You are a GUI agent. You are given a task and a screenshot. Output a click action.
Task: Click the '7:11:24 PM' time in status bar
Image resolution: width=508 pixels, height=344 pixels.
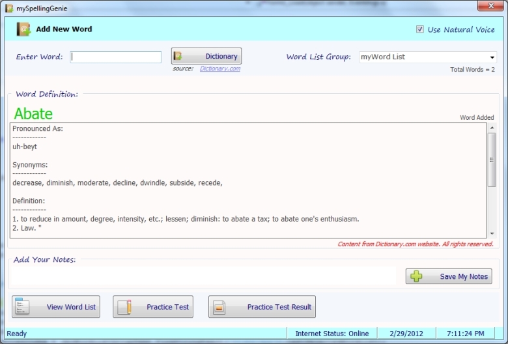[x=465, y=334]
